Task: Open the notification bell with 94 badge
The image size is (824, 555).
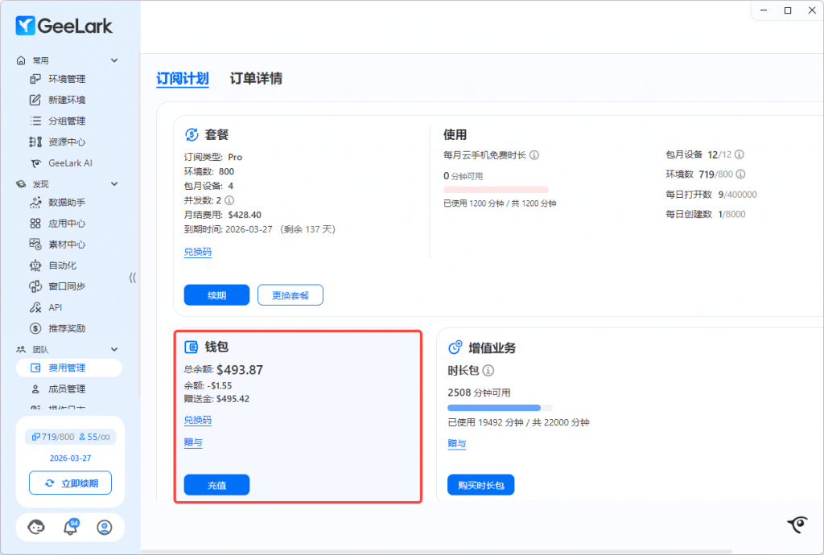Action: tap(71, 528)
